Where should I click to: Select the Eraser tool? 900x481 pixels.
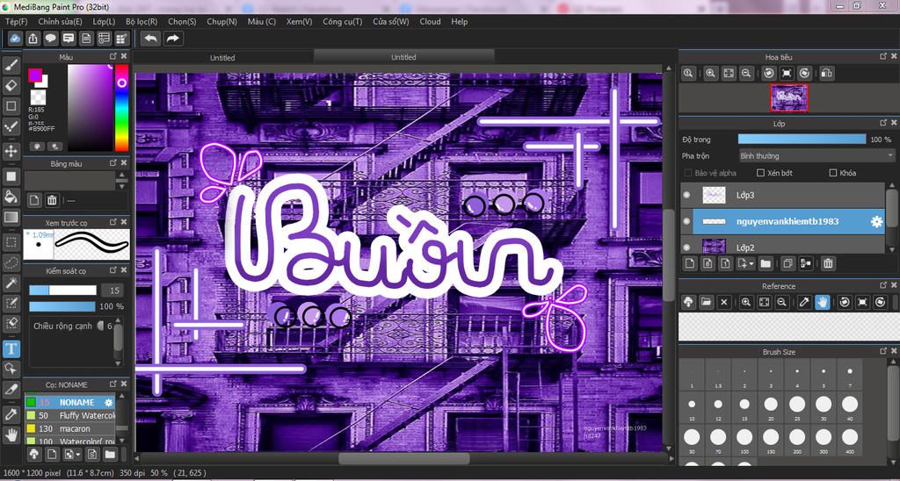[x=11, y=86]
